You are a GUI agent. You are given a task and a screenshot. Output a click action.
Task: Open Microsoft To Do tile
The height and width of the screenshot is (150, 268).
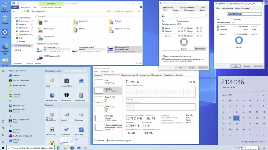pos(66,130)
